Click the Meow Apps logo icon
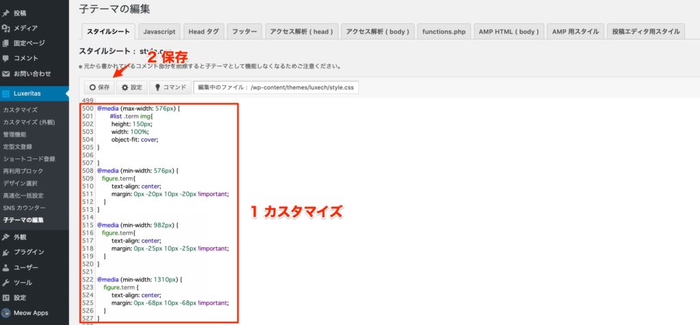Viewport: 700px width, 325px height. [x=5, y=313]
